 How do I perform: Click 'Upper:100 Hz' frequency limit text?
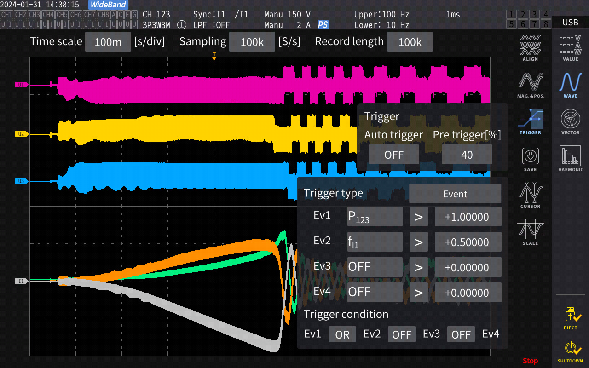[381, 14]
